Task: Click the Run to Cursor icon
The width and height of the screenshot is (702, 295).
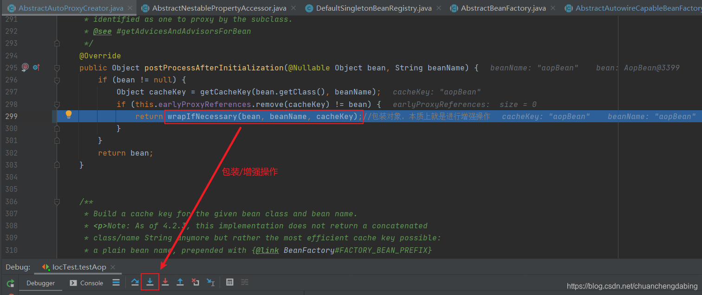Action: pyautogui.click(x=210, y=282)
